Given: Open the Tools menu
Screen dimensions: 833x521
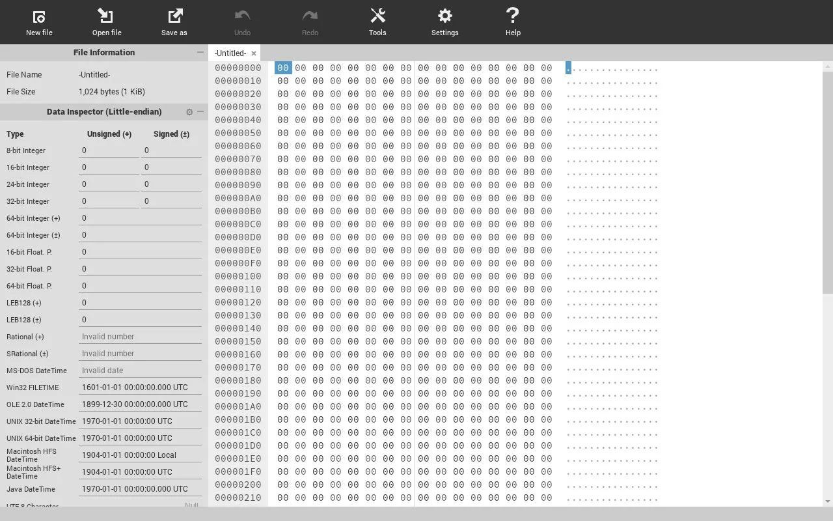Looking at the screenshot, I should point(377,22).
